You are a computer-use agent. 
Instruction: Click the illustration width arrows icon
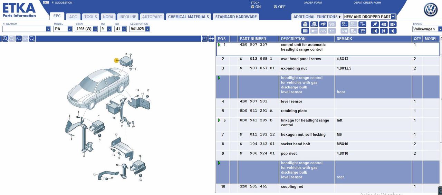pos(211,39)
